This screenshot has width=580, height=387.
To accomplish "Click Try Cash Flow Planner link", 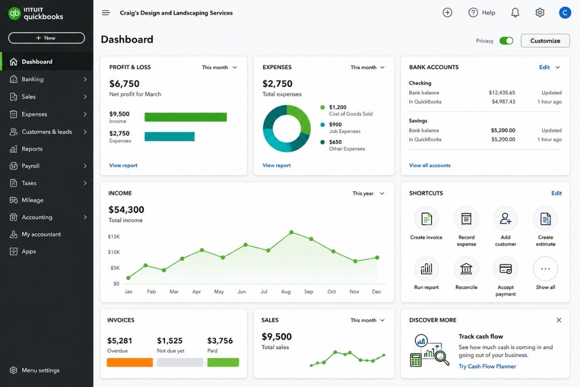I will [487, 366].
